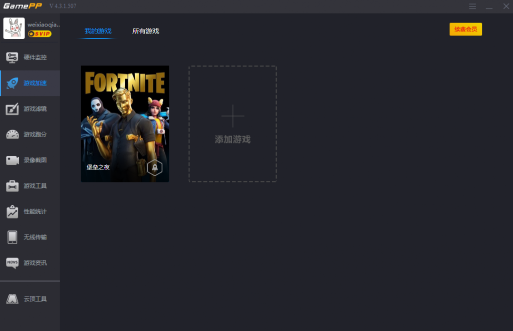The width and height of the screenshot is (513, 331).
Task: Open the 云顶工具 icon
Action: click(12, 299)
